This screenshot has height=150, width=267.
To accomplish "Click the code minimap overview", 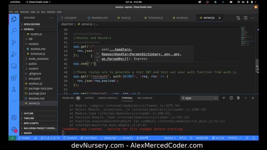I will tap(248, 36).
